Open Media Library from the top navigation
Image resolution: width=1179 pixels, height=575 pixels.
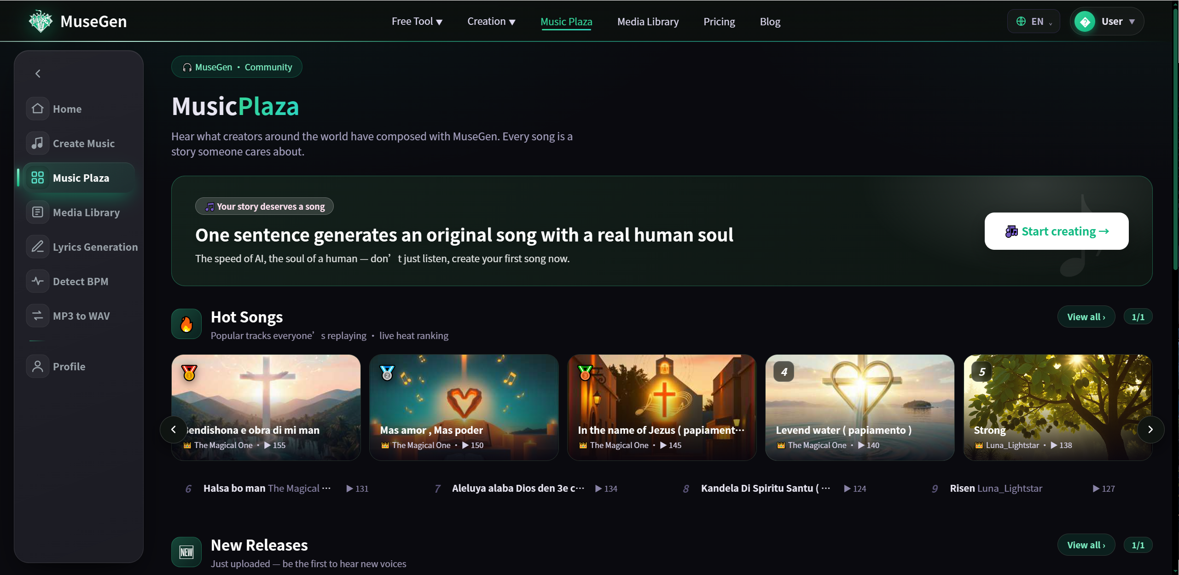pyautogui.click(x=648, y=22)
